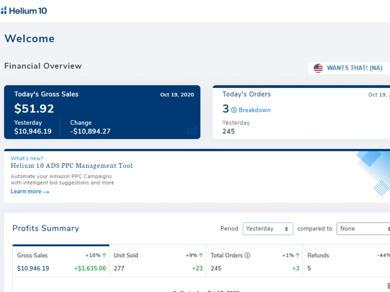Screen dimensions: 390x292
Task: Open the Breakdown link under Today's Orders
Action: click(x=254, y=110)
